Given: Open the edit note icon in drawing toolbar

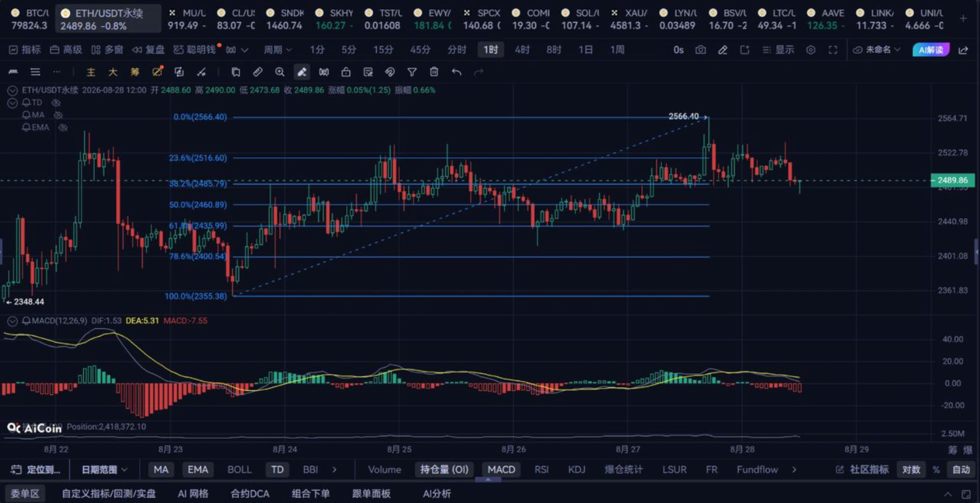Looking at the screenshot, I should [x=368, y=72].
